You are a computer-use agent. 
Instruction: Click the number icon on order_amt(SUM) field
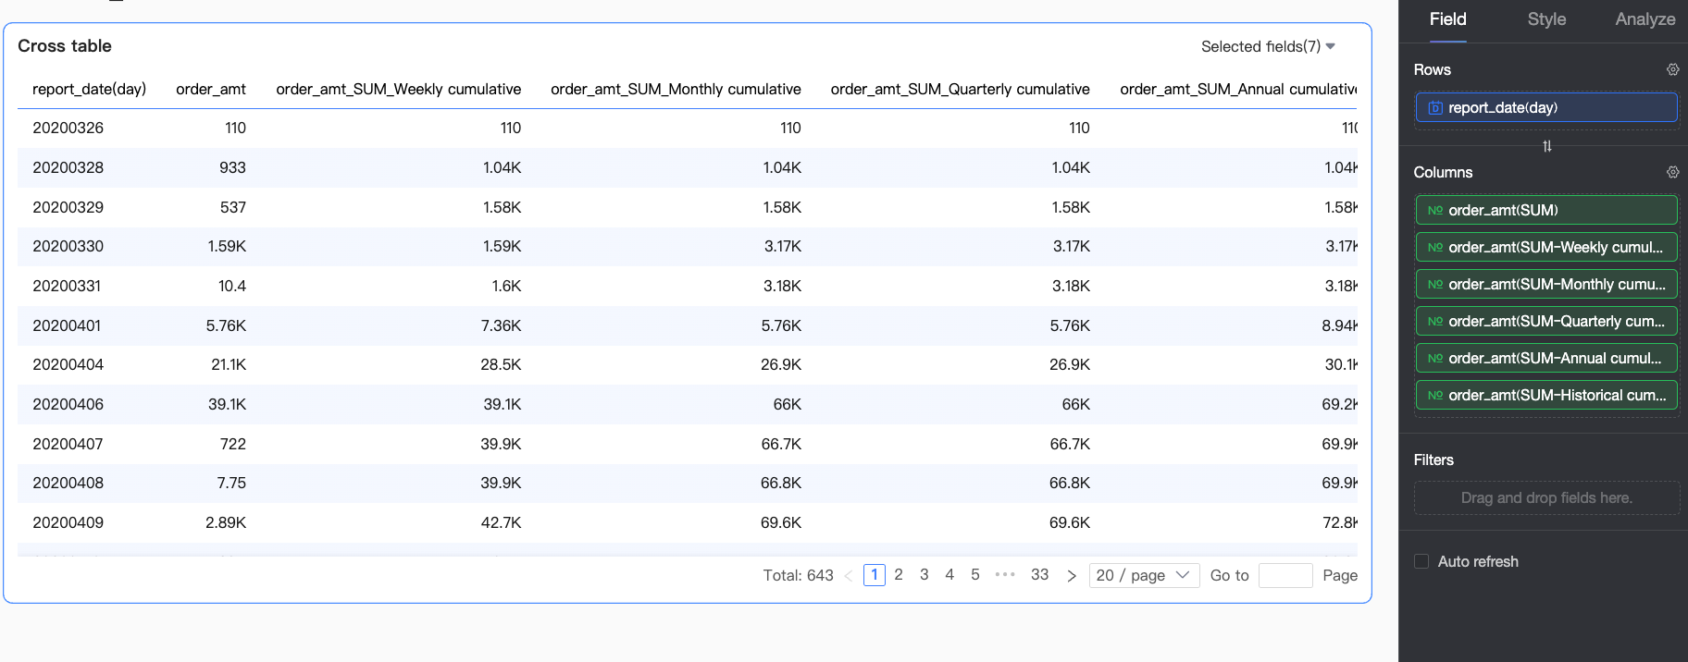pyautogui.click(x=1435, y=211)
